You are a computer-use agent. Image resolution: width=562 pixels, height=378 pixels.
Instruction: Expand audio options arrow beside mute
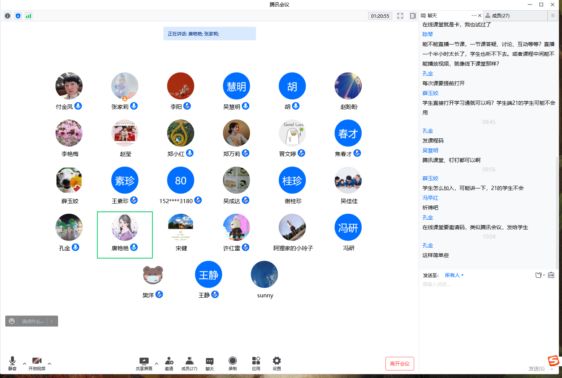pyautogui.click(x=25, y=364)
